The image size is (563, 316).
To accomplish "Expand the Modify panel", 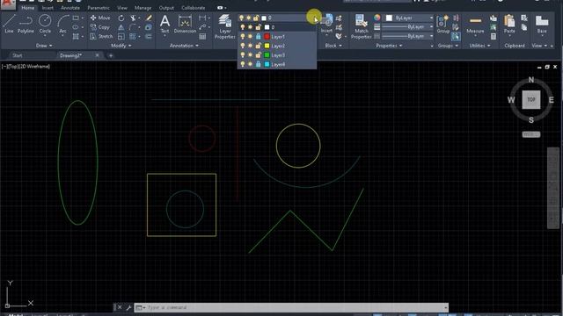I will click(x=121, y=46).
